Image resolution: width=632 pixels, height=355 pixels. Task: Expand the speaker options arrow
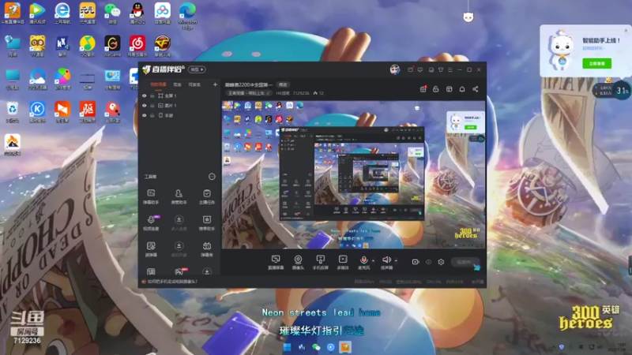click(396, 261)
